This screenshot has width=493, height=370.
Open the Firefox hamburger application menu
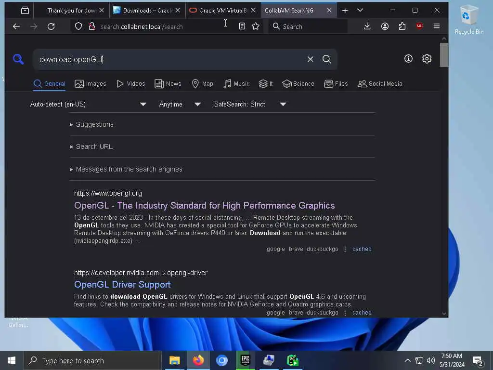point(436,26)
